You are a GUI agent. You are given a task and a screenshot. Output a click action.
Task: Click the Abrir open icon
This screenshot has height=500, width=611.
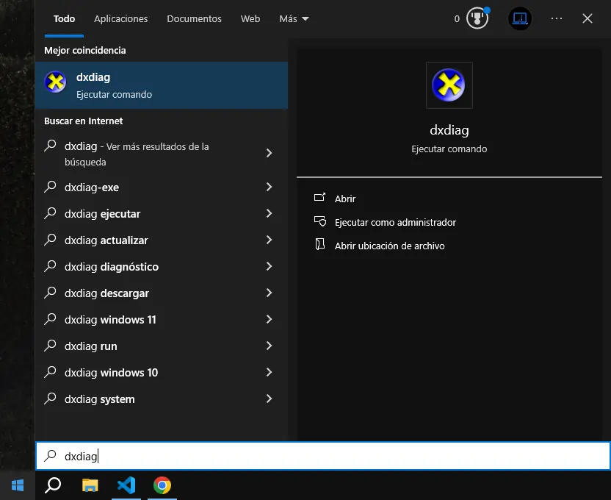[319, 198]
